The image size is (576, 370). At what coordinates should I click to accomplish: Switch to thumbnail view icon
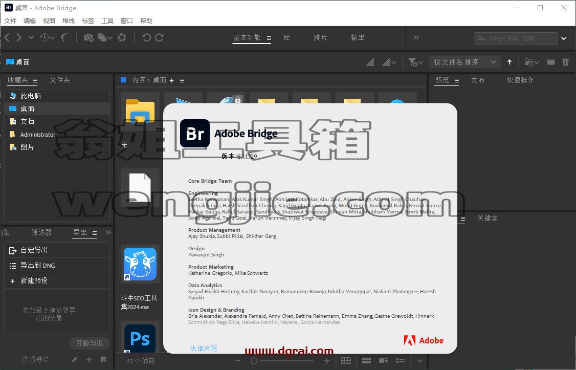coord(366,361)
